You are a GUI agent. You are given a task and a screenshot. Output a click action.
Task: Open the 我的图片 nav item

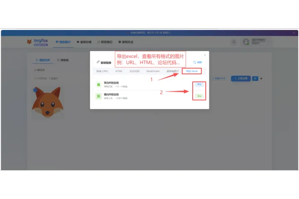point(63,42)
